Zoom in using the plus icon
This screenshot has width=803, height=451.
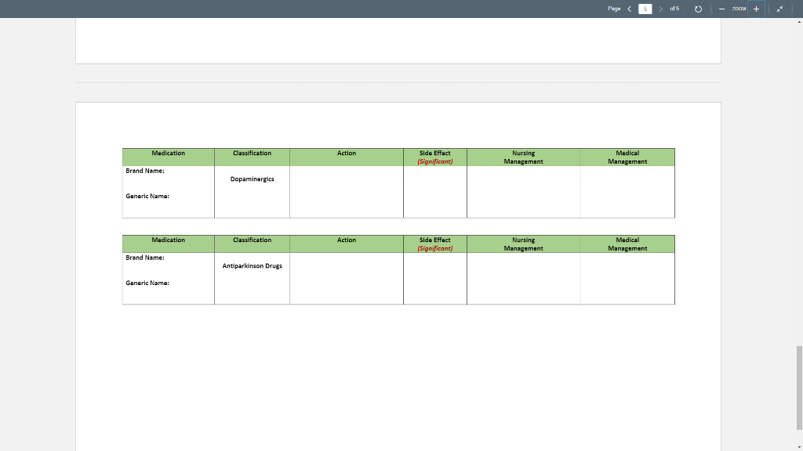click(x=757, y=9)
